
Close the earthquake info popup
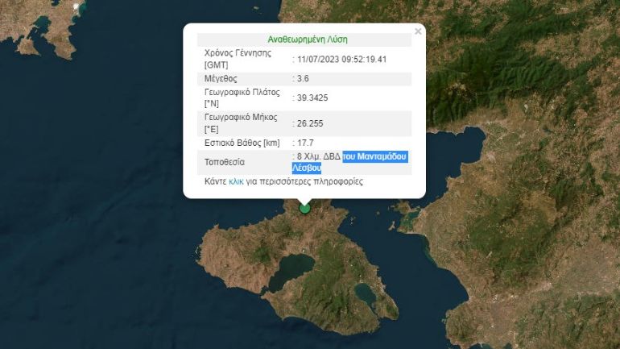point(418,31)
